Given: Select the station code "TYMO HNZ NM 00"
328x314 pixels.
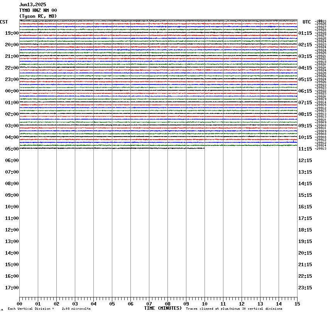Looking at the screenshot, I should [x=38, y=10].
